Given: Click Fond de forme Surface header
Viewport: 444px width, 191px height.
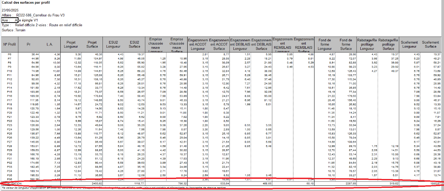Looking at the screenshot, I should coord(346,44).
